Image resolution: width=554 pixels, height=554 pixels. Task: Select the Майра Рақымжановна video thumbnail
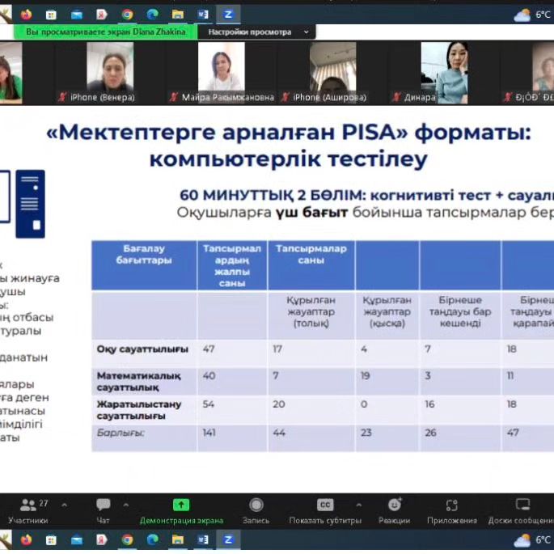221,71
